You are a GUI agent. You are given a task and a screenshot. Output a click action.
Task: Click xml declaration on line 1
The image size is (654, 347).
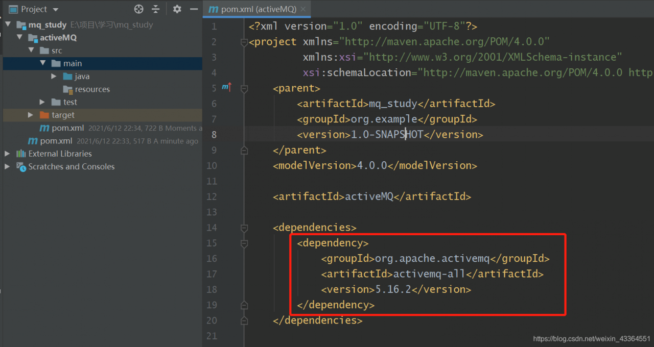[x=363, y=26]
